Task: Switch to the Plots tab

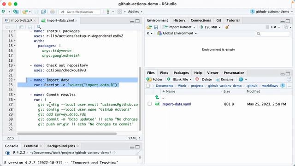Action: click(164, 73)
